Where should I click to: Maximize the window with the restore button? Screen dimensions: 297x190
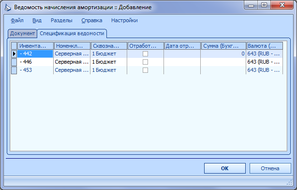pyautogui.click(x=264, y=5)
